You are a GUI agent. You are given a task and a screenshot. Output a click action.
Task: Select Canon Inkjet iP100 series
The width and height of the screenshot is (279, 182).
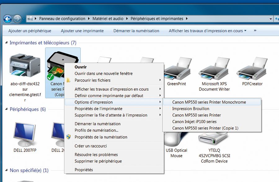point(212,122)
